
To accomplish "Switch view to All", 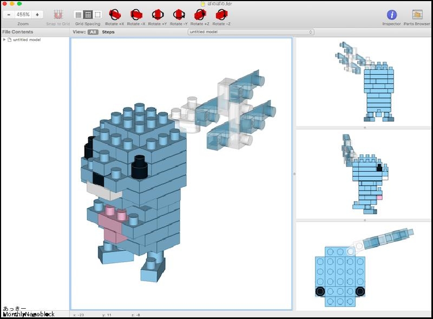I will coord(93,32).
